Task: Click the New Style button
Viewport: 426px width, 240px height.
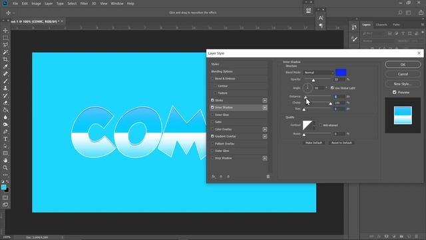Action: [403, 84]
